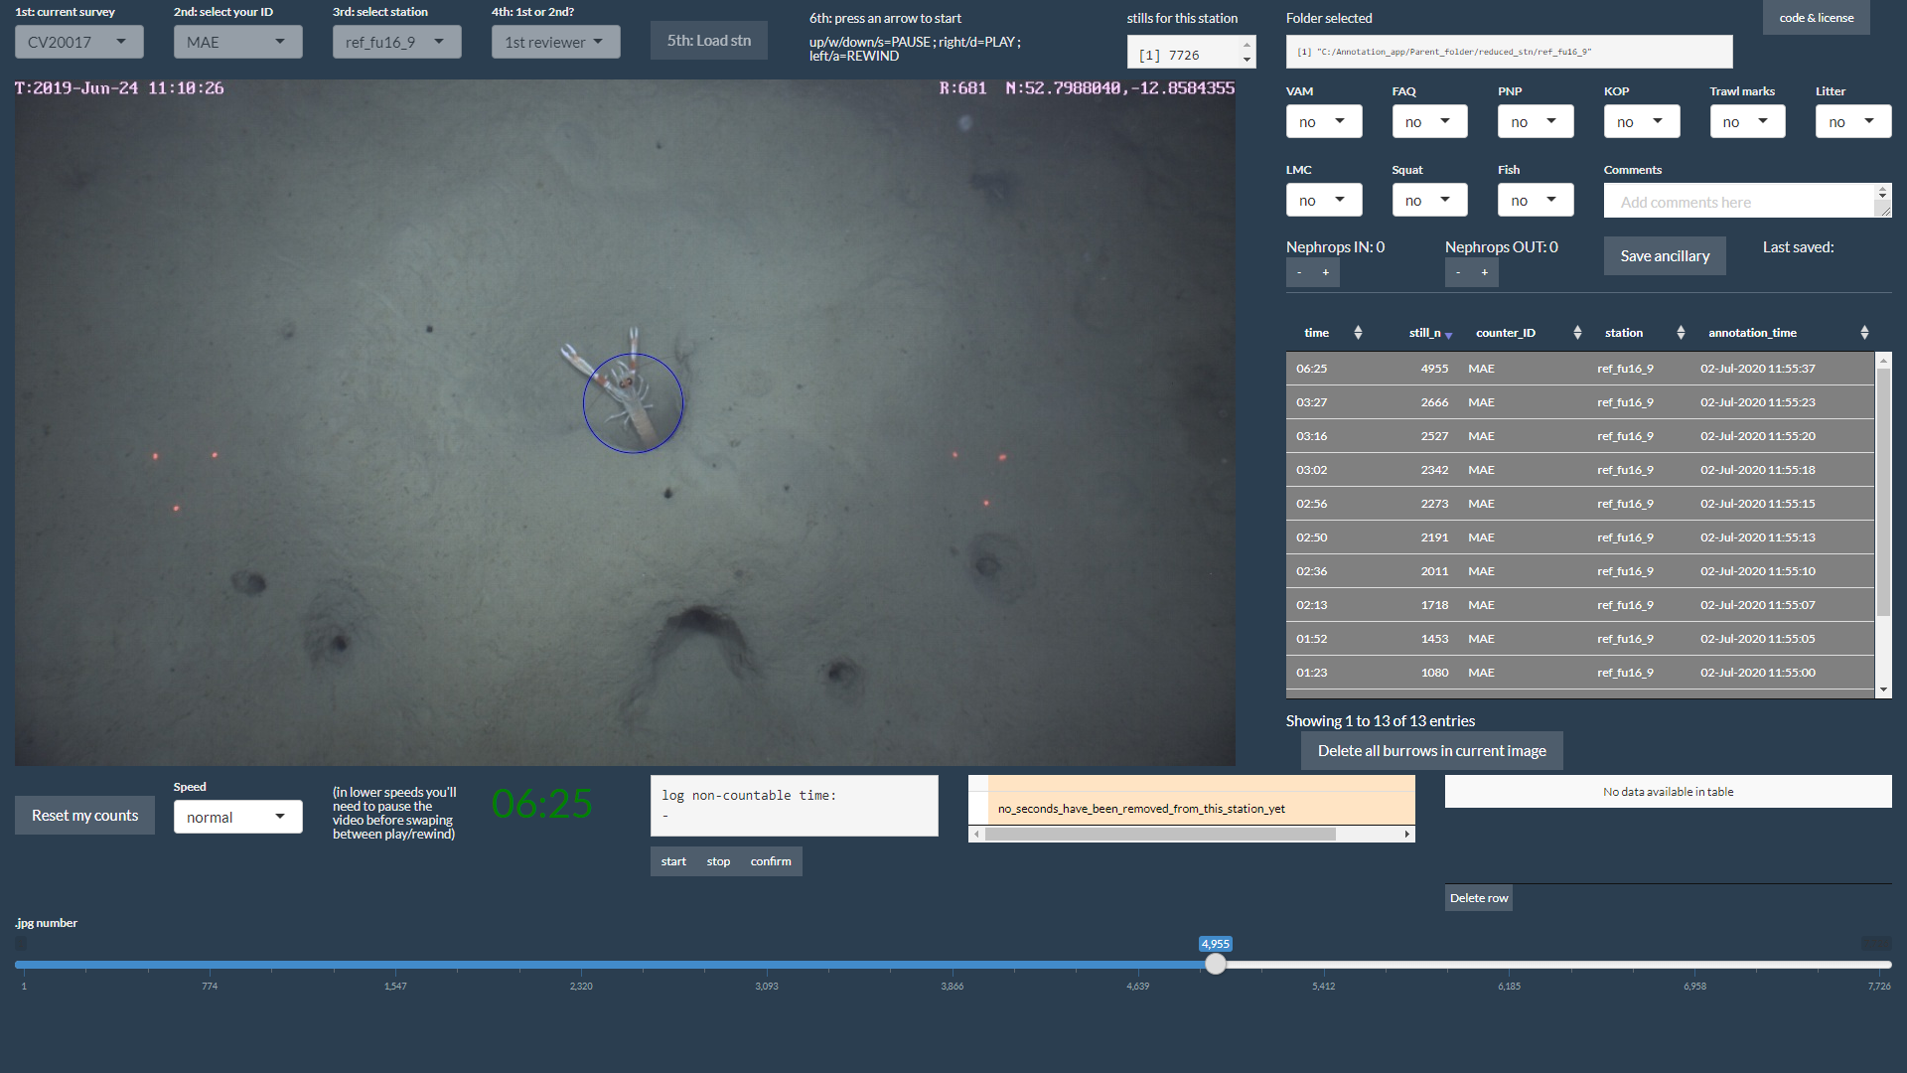Click the Add comments text field
1907x1073 pixels.
[x=1738, y=202]
